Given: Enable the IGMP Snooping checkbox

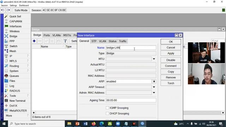Looking at the screenshot, I should (x=107, y=108).
